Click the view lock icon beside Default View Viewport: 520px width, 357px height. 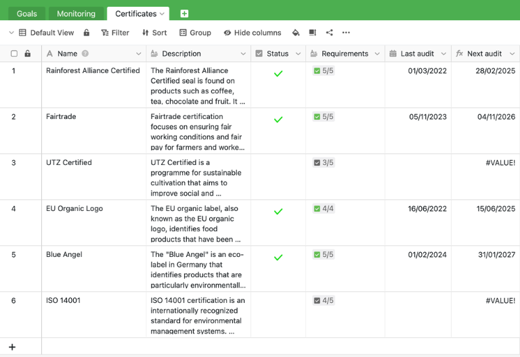(87, 32)
